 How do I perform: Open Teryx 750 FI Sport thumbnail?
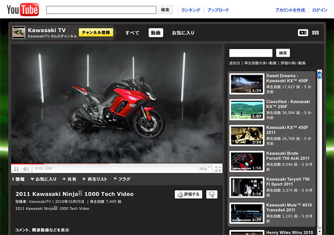click(x=247, y=187)
